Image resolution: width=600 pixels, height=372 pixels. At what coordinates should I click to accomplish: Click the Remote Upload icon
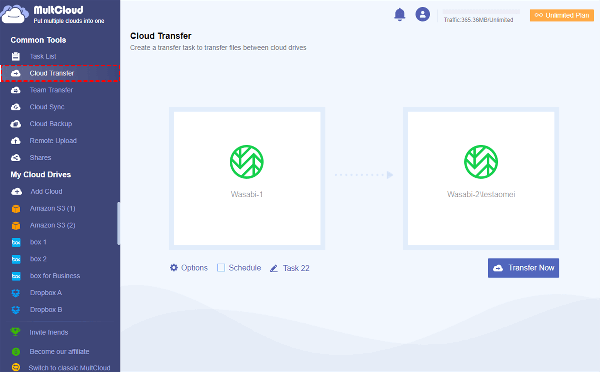tap(16, 141)
